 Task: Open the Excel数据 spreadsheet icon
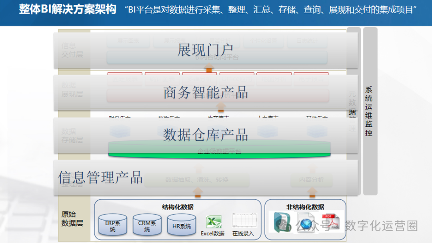tap(214, 222)
